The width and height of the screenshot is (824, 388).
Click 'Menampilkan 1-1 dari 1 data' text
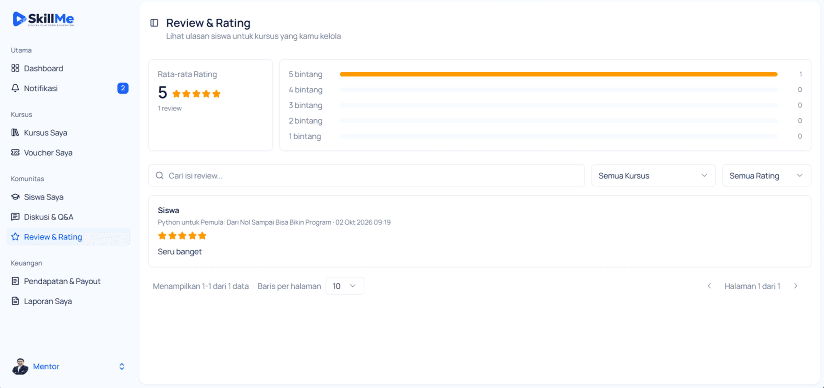tap(201, 286)
